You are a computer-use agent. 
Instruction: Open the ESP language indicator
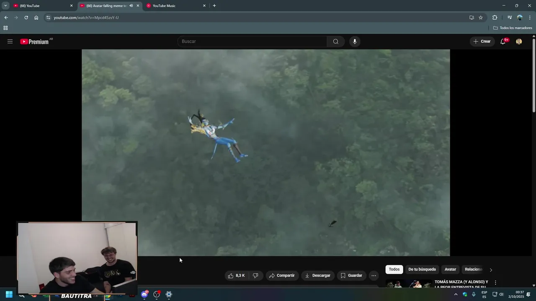click(x=484, y=294)
